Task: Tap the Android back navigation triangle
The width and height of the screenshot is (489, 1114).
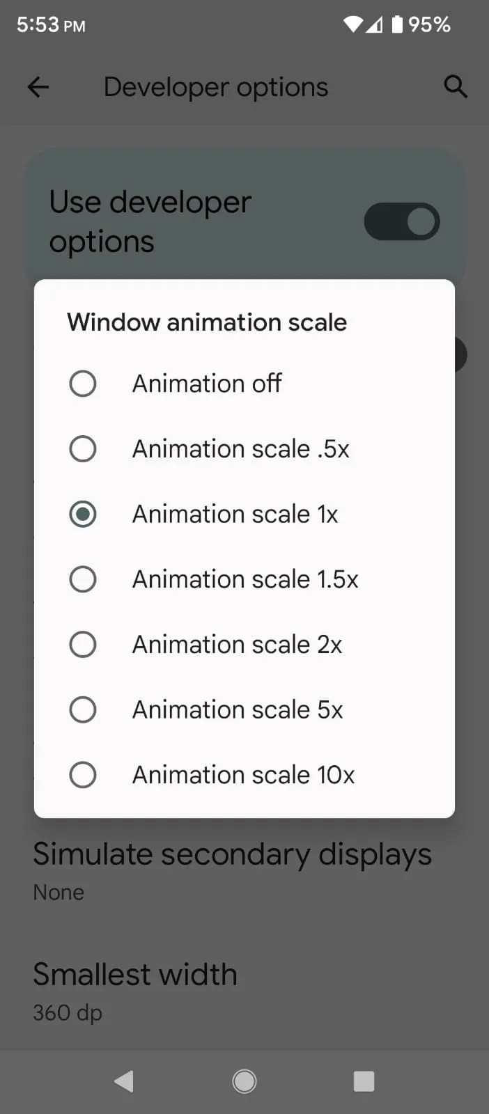Action: [124, 1081]
